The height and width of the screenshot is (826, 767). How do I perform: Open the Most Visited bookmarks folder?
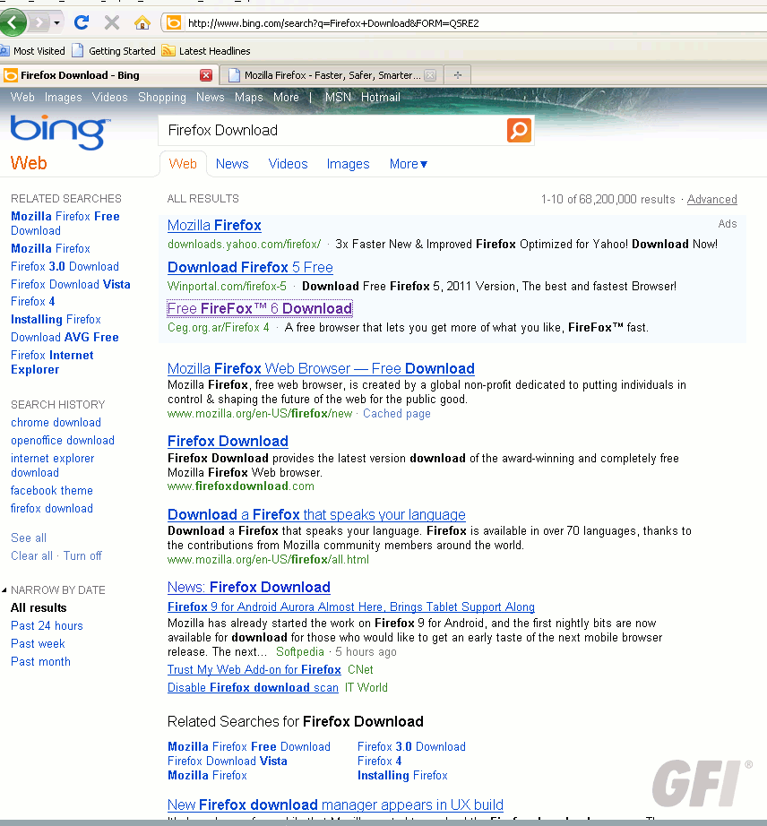click(x=32, y=51)
